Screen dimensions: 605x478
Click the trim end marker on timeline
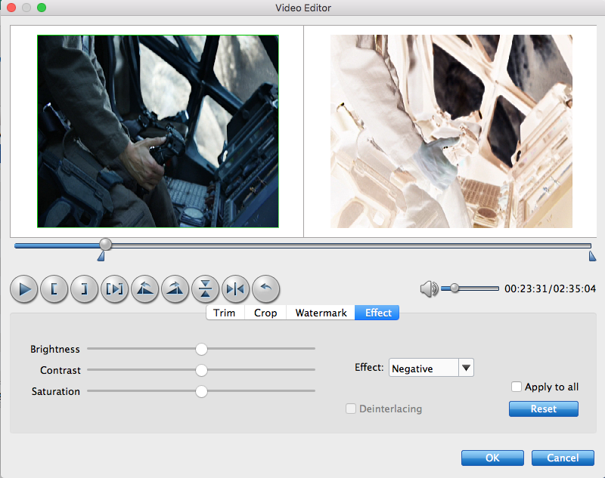tap(592, 257)
